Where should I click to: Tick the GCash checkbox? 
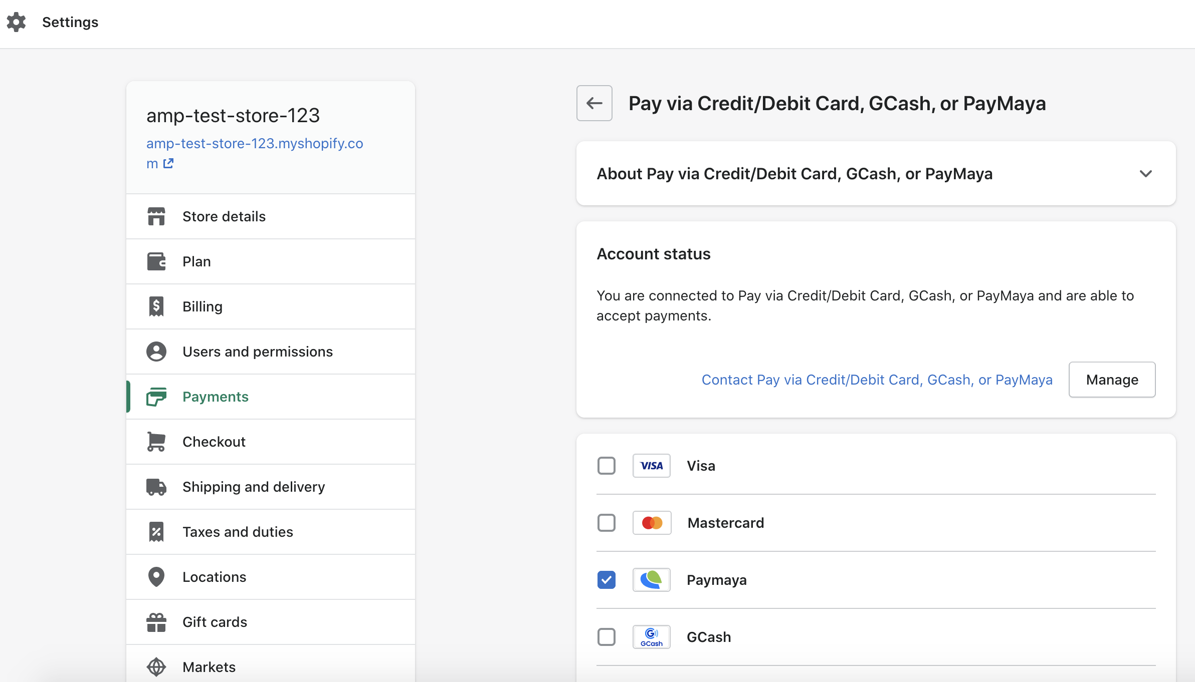(606, 637)
